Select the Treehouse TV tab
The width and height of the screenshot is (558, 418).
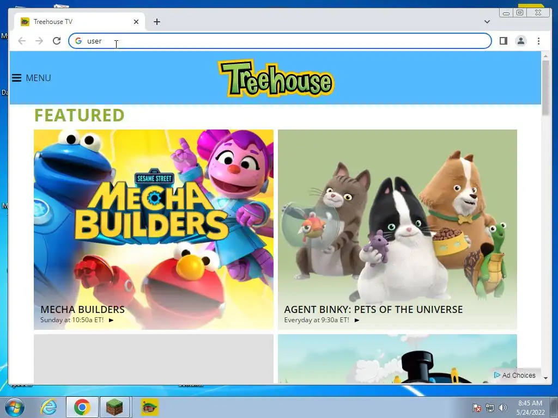(x=80, y=22)
